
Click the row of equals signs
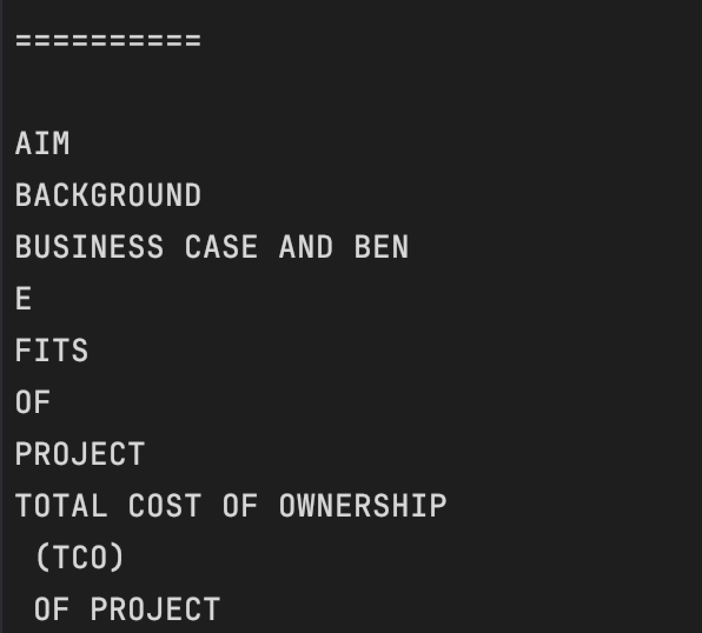point(108,40)
